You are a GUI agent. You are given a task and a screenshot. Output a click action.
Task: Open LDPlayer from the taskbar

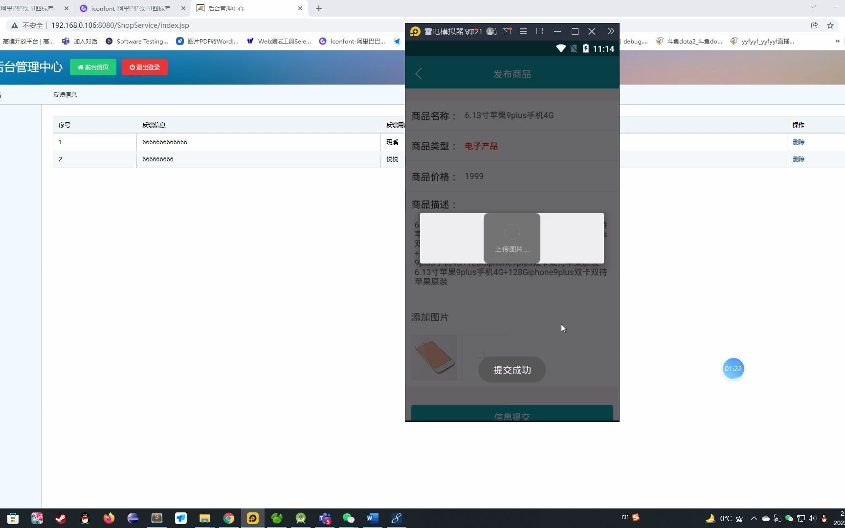[252, 518]
